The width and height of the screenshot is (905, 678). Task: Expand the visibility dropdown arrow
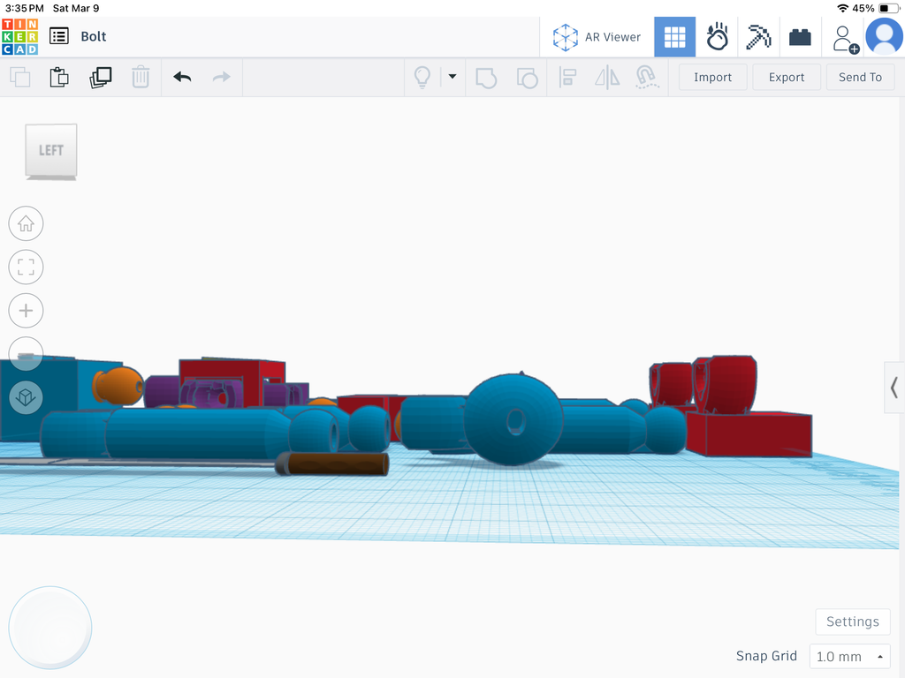(452, 76)
